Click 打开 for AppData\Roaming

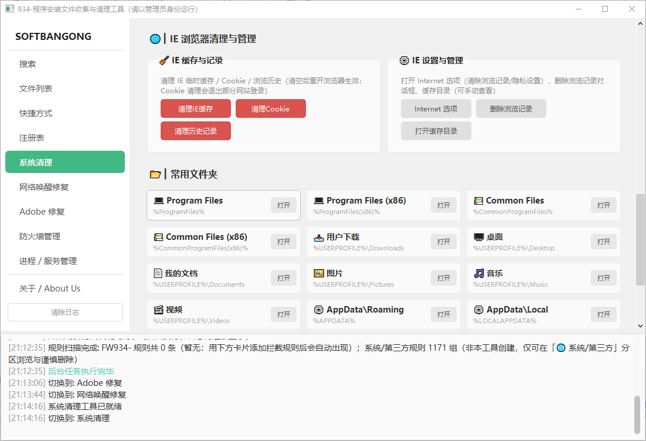[x=444, y=314]
